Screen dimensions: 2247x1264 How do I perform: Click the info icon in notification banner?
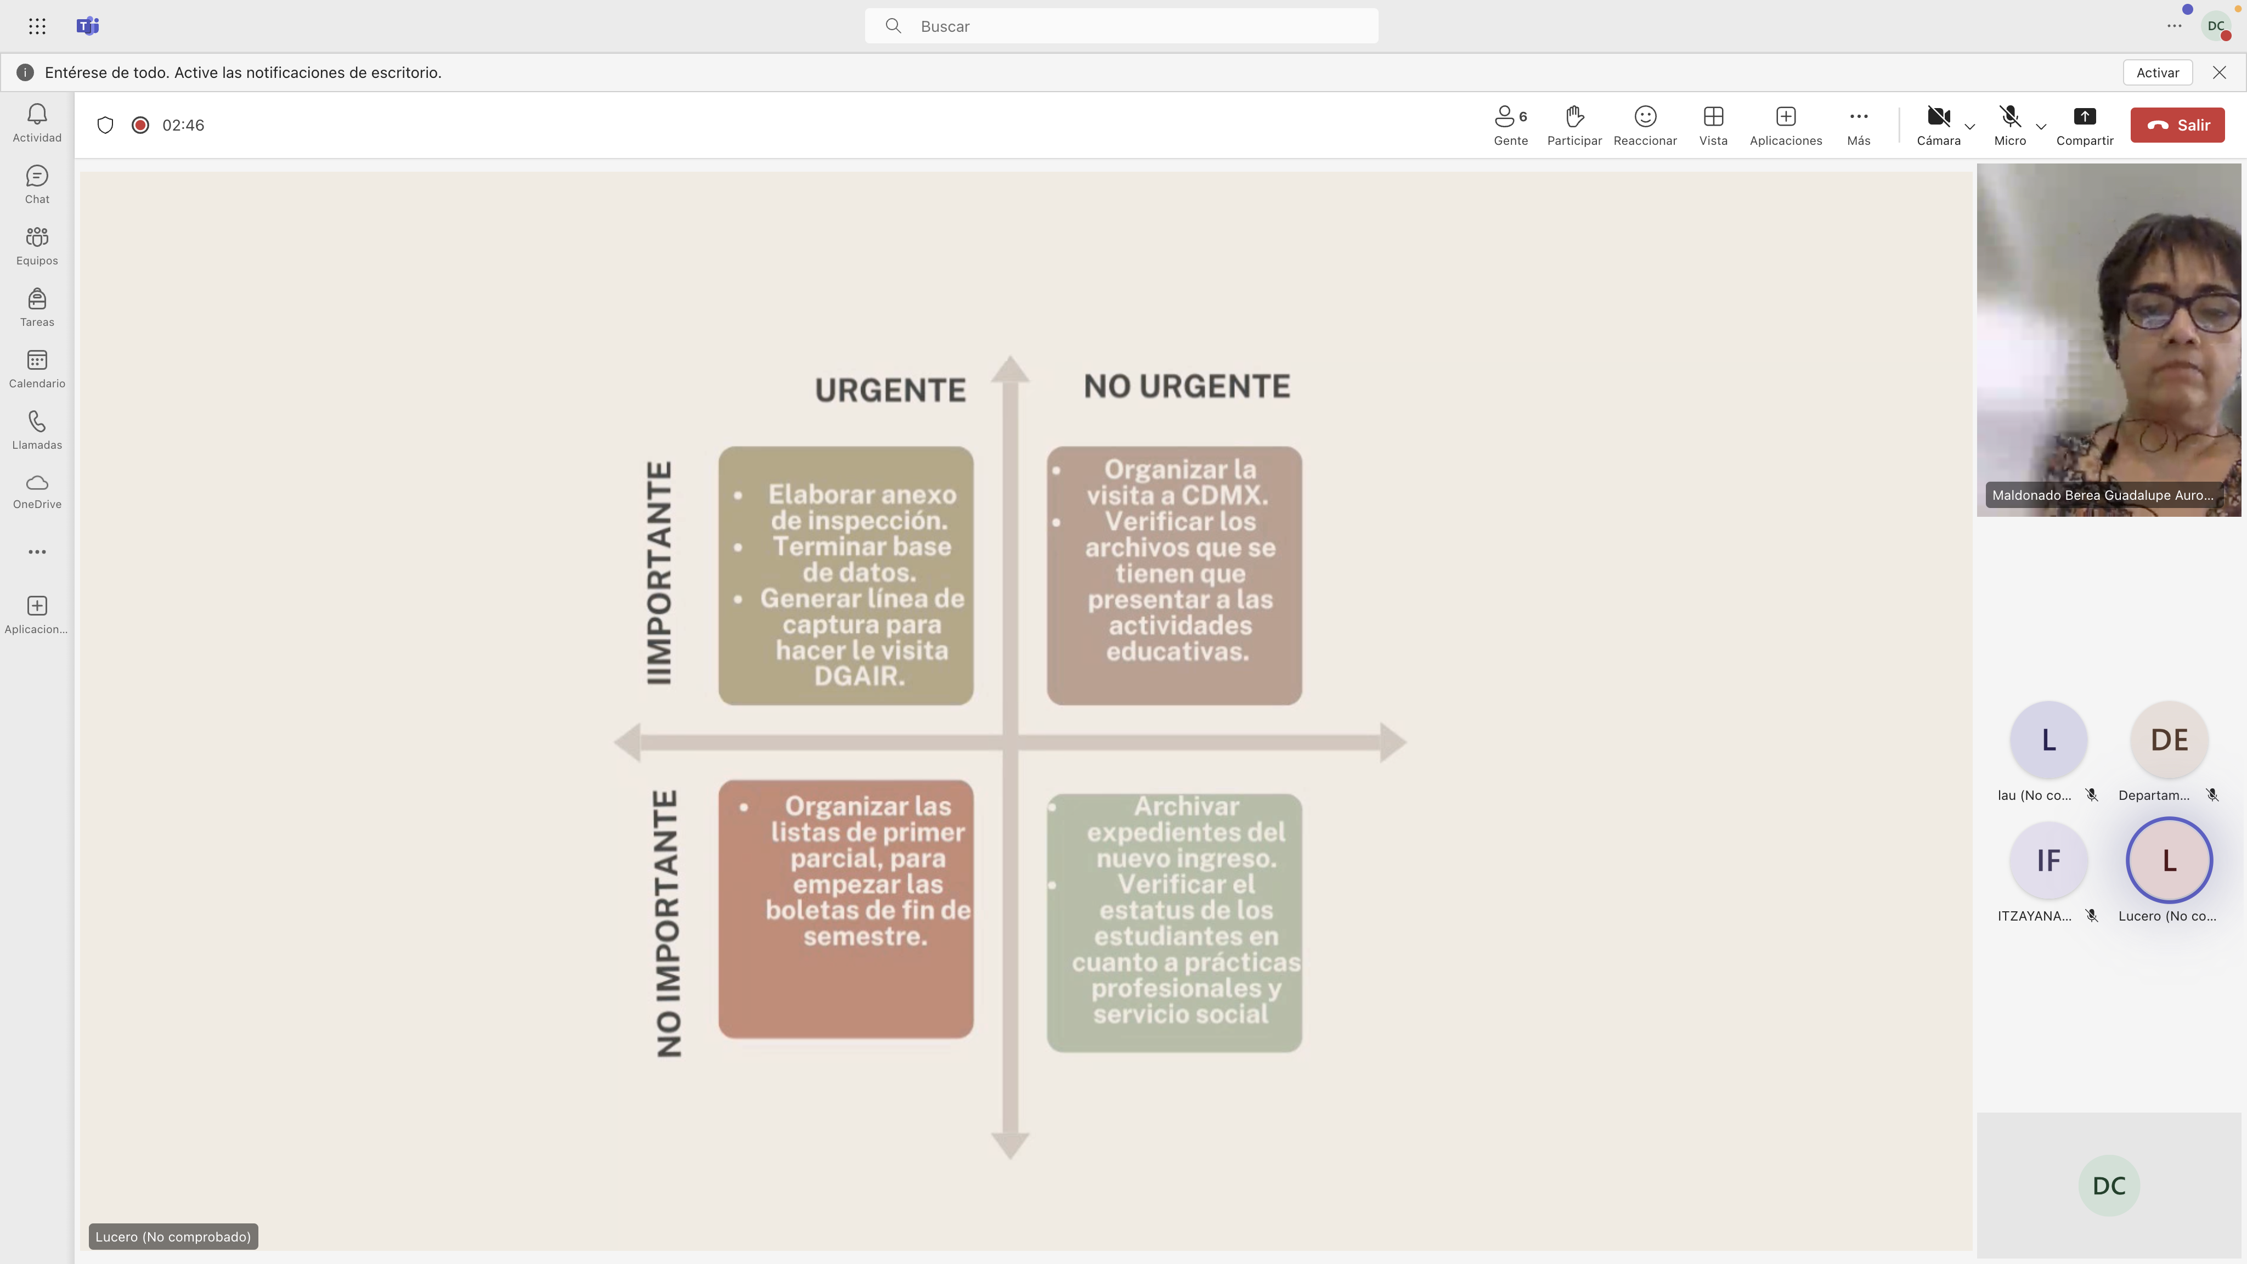click(25, 72)
